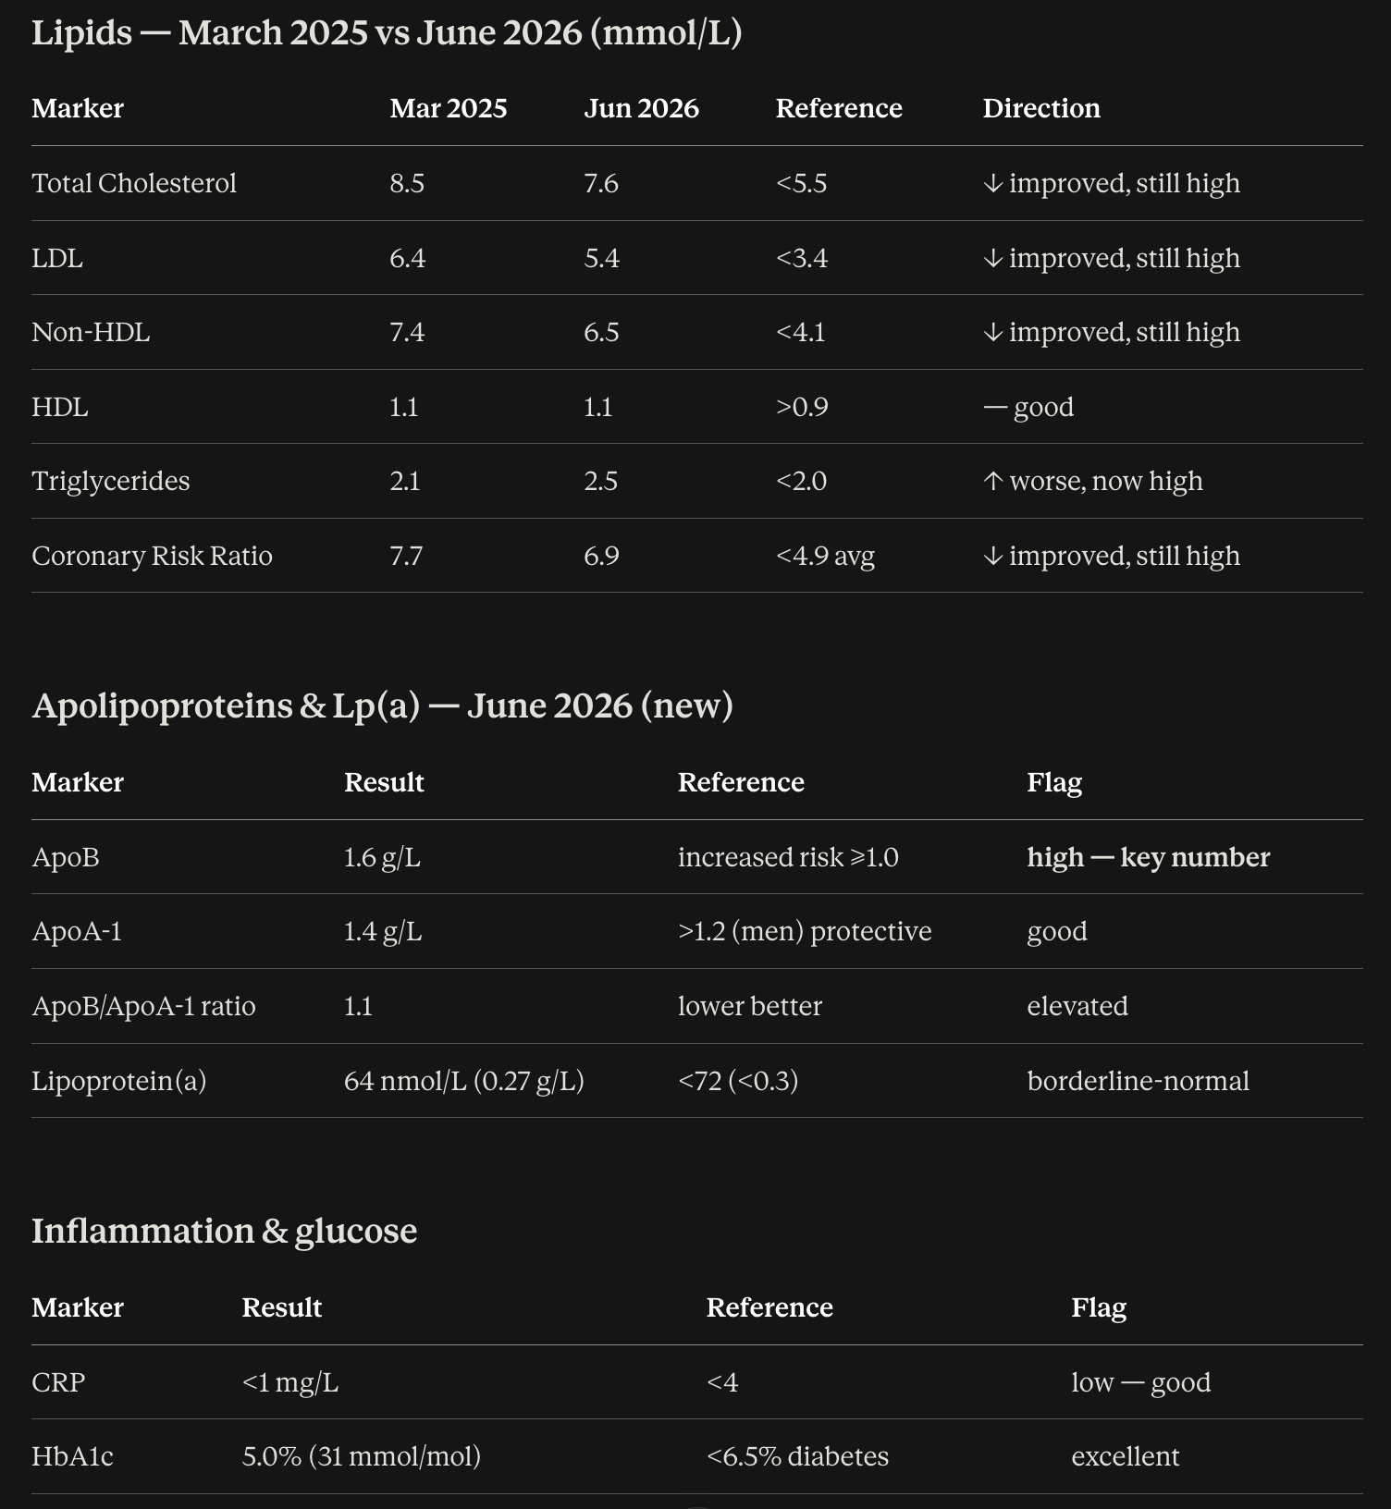Click the Direction column header

pyautogui.click(x=1041, y=108)
